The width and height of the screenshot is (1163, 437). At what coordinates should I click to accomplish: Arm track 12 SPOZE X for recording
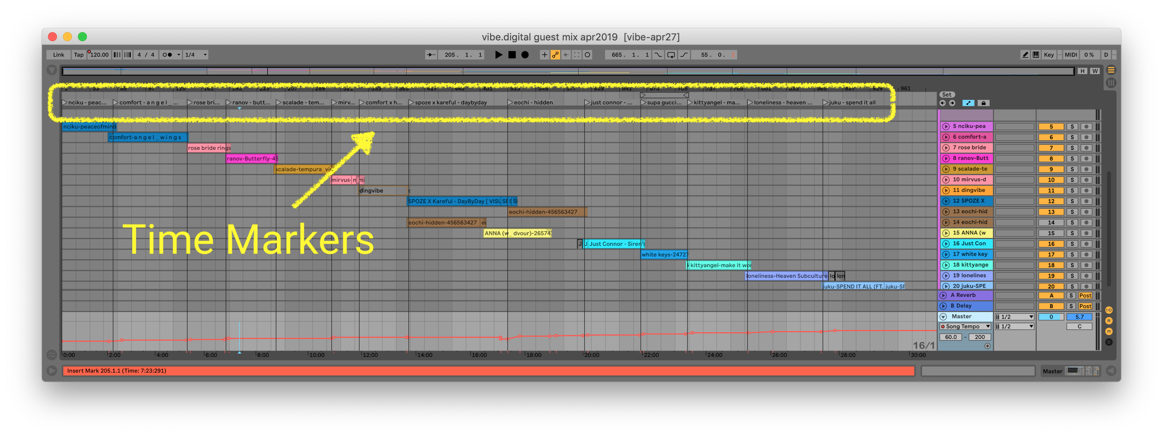click(x=1086, y=201)
